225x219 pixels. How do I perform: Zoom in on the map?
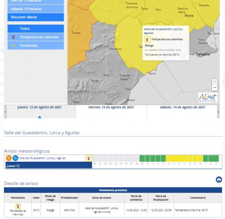click(x=214, y=82)
